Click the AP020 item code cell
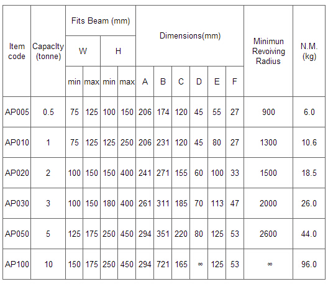The image size is (328, 284). (x=17, y=173)
